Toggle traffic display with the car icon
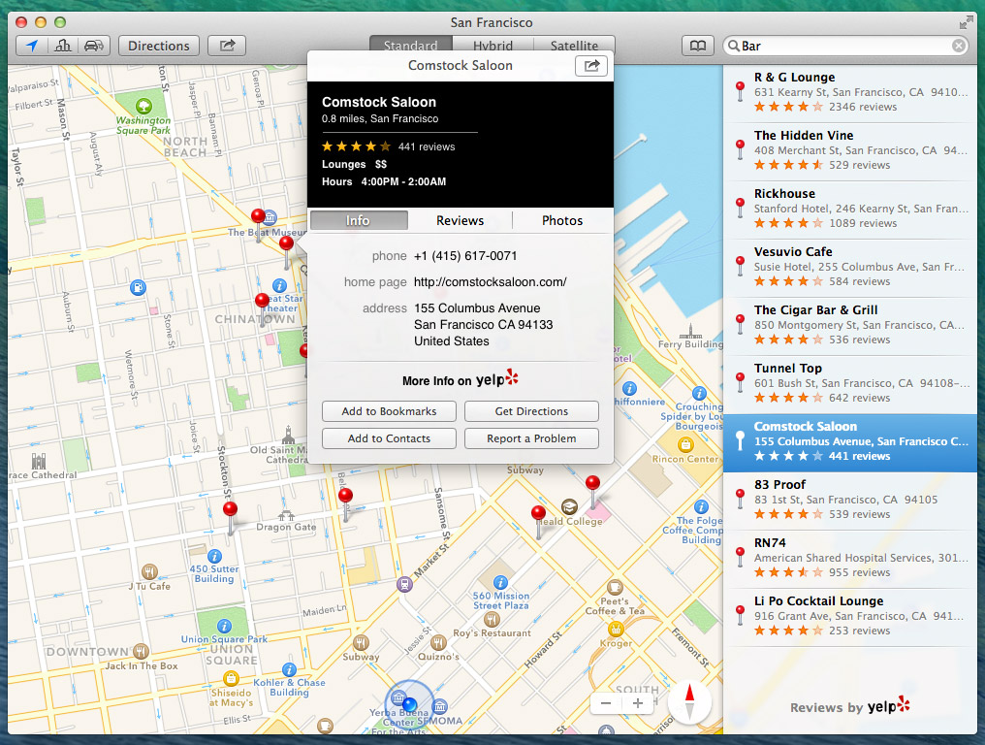985x745 pixels. [x=94, y=46]
